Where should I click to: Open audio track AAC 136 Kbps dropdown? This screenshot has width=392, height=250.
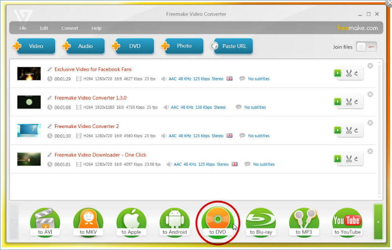click(198, 107)
